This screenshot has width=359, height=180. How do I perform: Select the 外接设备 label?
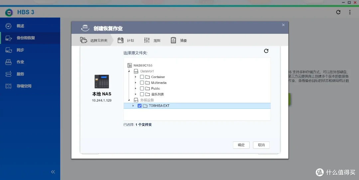tap(147, 100)
